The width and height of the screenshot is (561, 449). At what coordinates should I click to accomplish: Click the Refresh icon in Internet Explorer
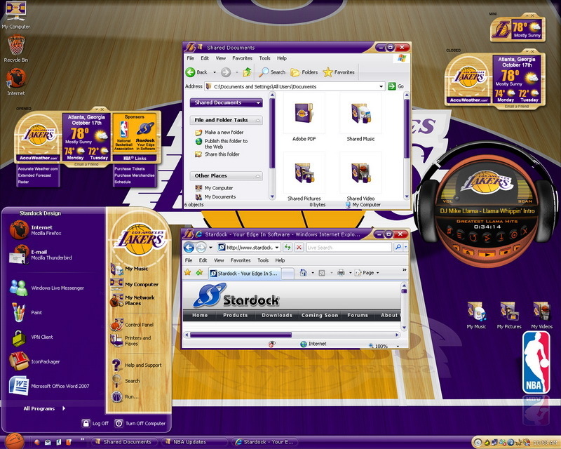point(287,248)
